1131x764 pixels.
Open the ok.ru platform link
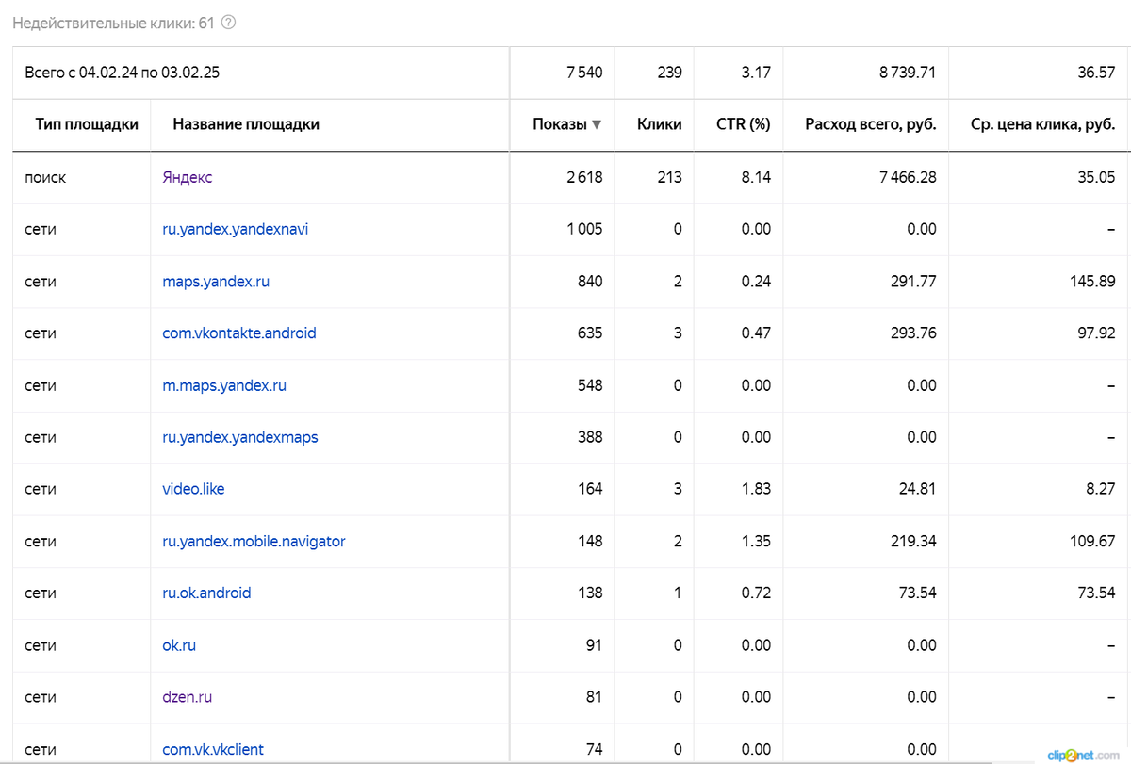[179, 645]
